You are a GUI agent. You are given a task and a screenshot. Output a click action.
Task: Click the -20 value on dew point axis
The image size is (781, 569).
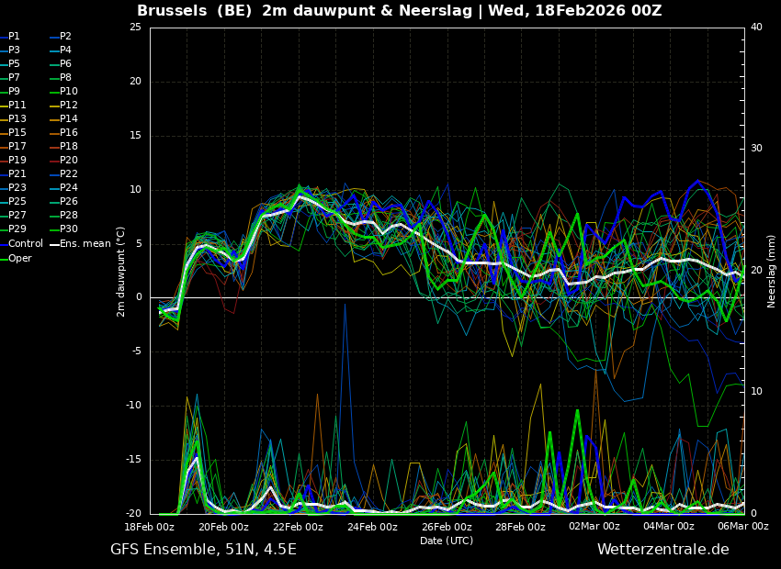pyautogui.click(x=132, y=514)
